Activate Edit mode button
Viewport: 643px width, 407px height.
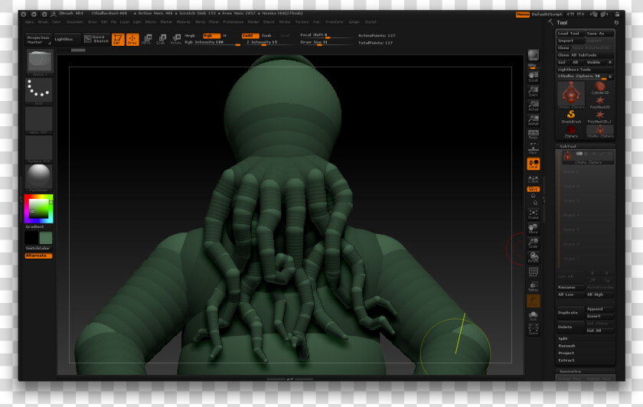click(118, 39)
